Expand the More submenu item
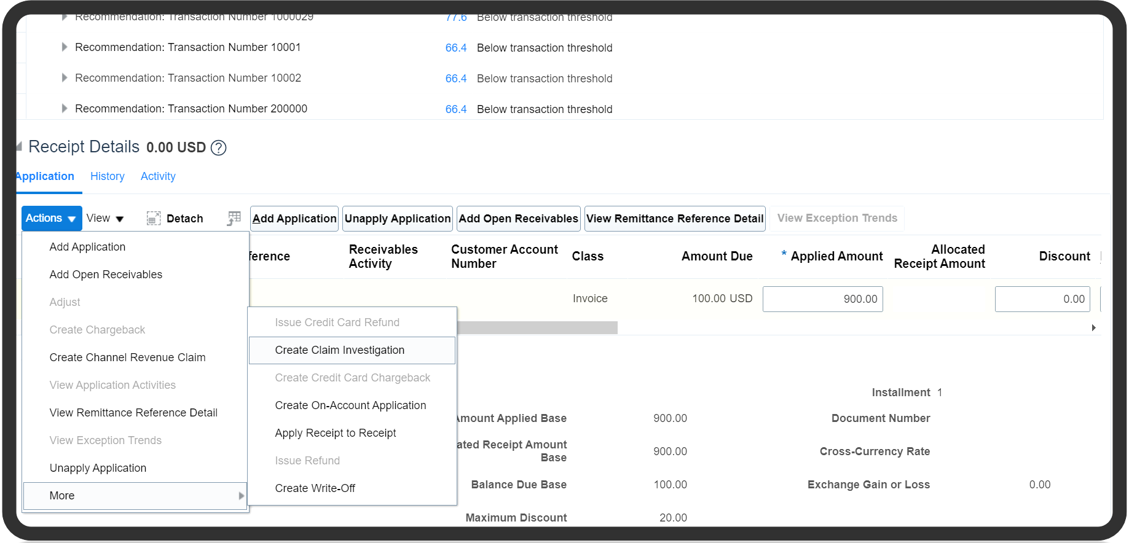The width and height of the screenshot is (1129, 543). click(x=135, y=496)
